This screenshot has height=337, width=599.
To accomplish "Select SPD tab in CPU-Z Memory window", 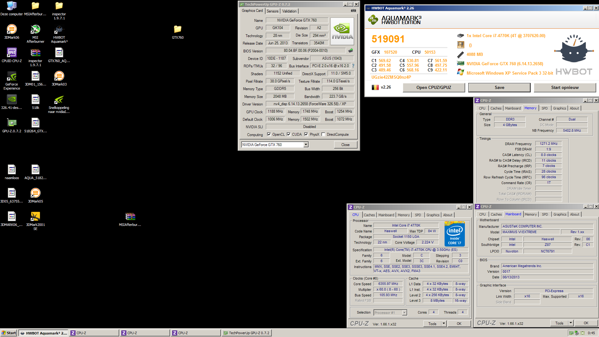I will coord(544,108).
